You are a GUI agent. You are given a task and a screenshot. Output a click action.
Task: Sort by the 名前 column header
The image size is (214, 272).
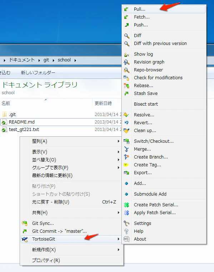(x=46, y=104)
